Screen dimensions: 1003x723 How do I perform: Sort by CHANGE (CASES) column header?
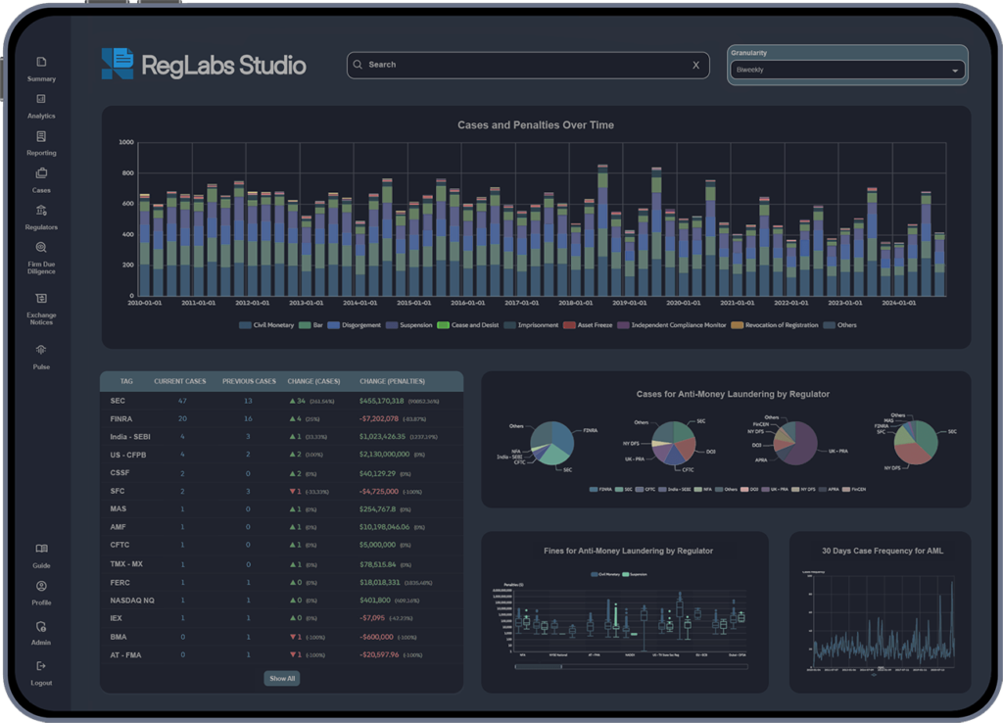point(313,381)
